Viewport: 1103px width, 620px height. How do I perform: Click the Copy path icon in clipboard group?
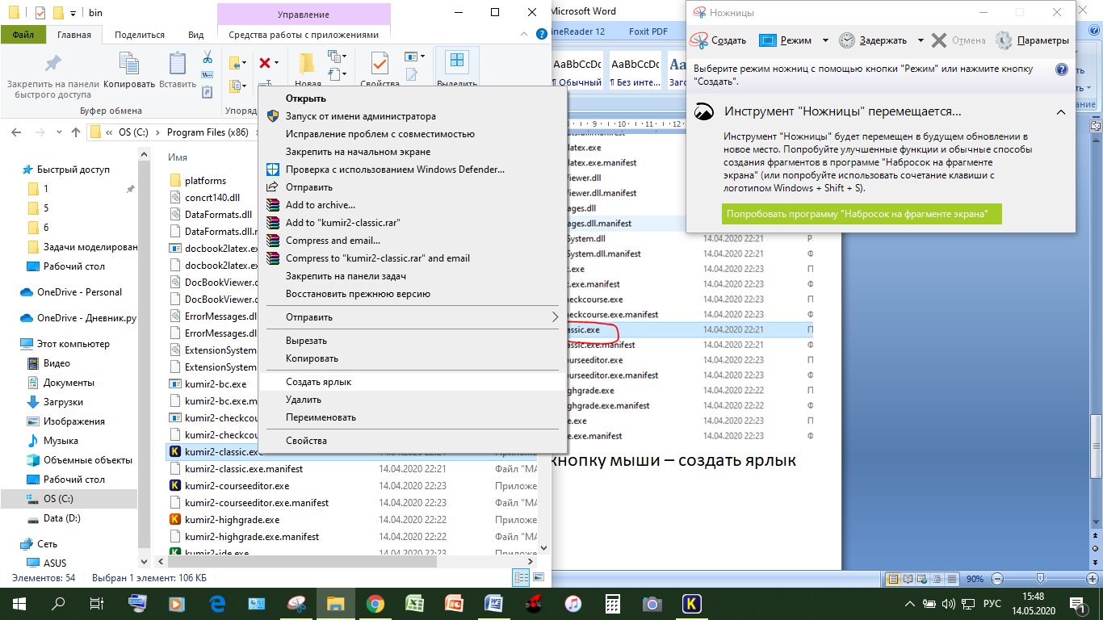click(208, 75)
